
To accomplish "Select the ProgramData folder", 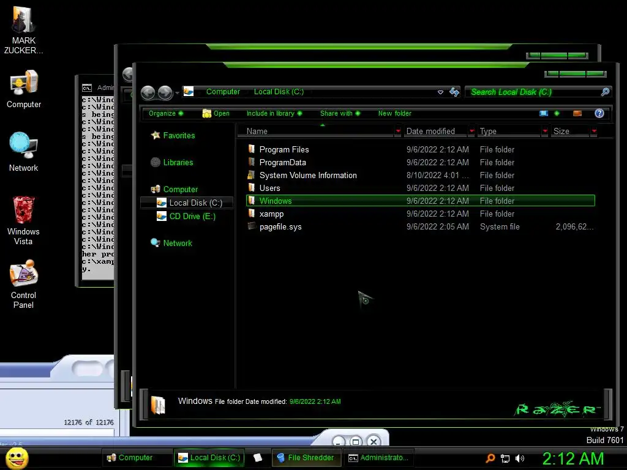I will pos(420,162).
